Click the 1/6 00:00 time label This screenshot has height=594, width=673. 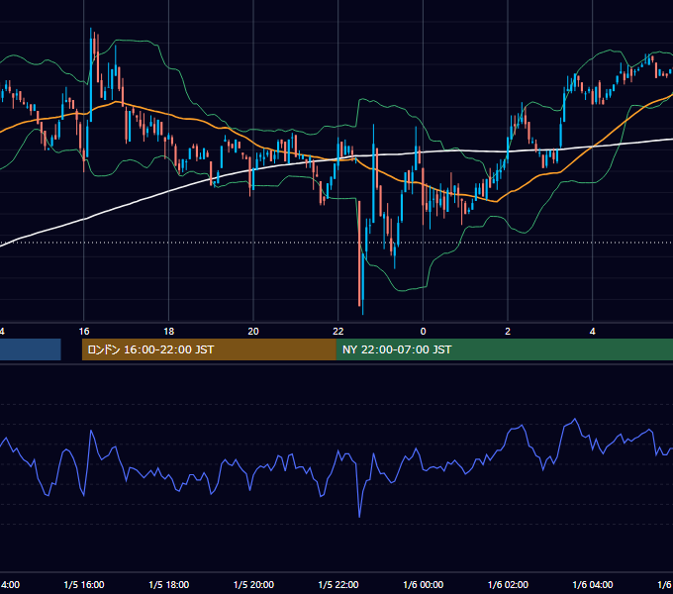(x=424, y=584)
